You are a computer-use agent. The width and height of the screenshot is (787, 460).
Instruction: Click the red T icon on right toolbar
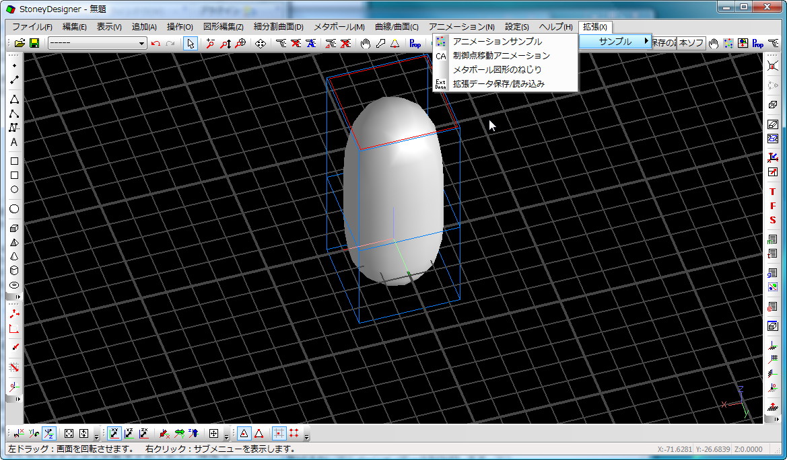(772, 192)
